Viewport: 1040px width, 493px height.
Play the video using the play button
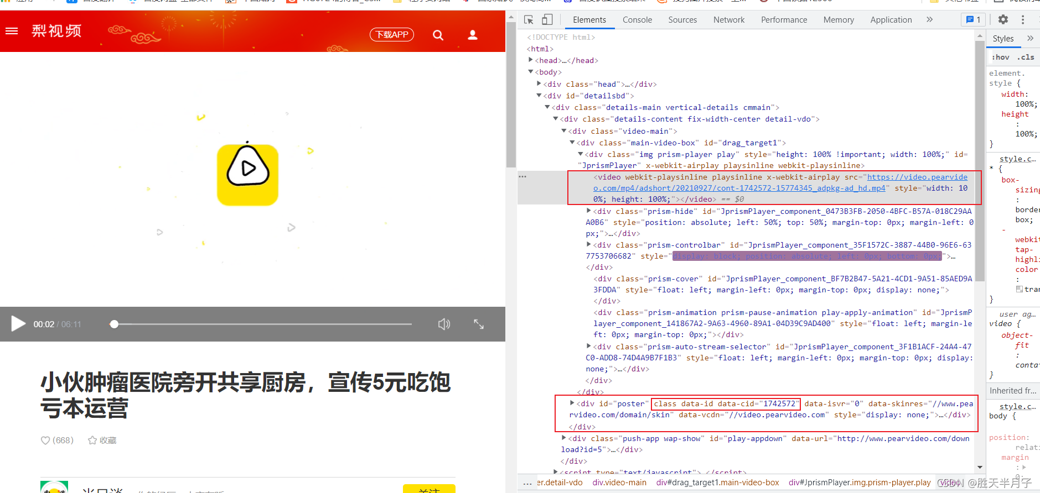click(18, 324)
